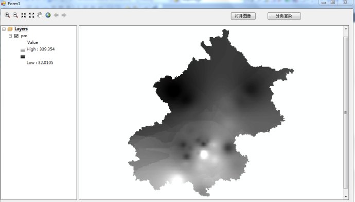
Task: Activate the Pan hand tool
Action: point(40,15)
